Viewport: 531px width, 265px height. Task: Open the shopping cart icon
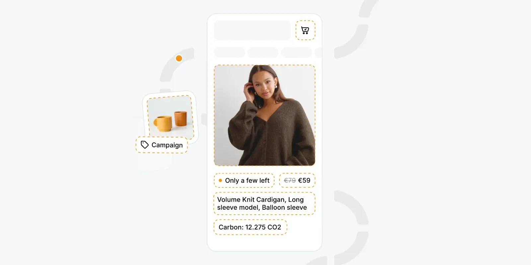tap(305, 30)
